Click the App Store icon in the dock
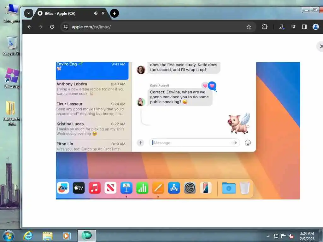Image resolution: width=323 pixels, height=242 pixels. tap(174, 188)
